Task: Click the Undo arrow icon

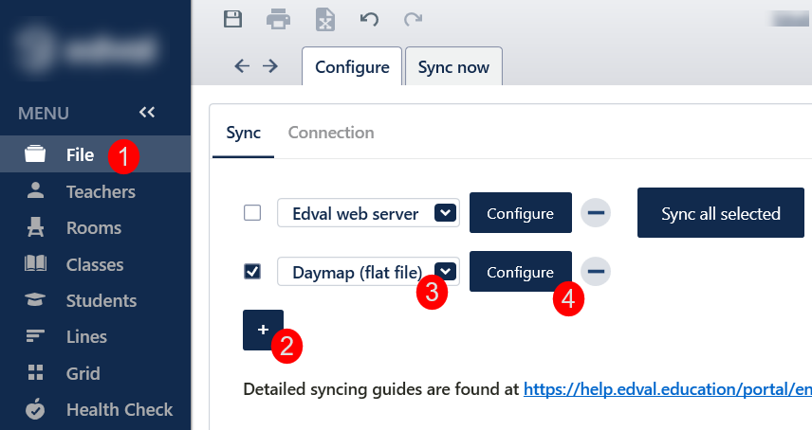Action: click(x=369, y=18)
